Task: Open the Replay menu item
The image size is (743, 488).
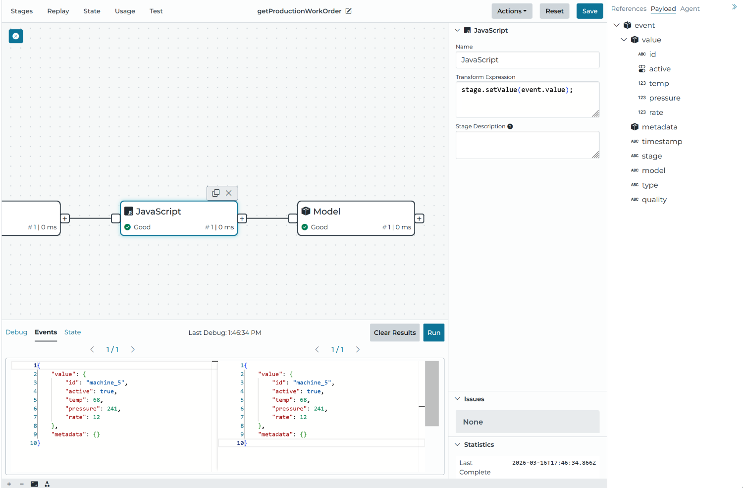Action: pyautogui.click(x=58, y=11)
